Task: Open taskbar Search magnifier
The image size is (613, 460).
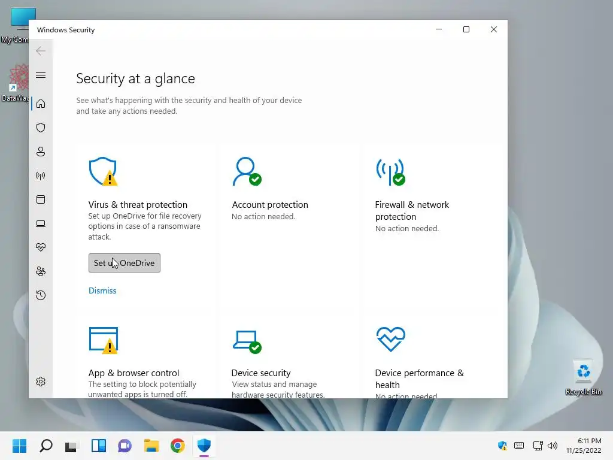Action: coord(46,446)
